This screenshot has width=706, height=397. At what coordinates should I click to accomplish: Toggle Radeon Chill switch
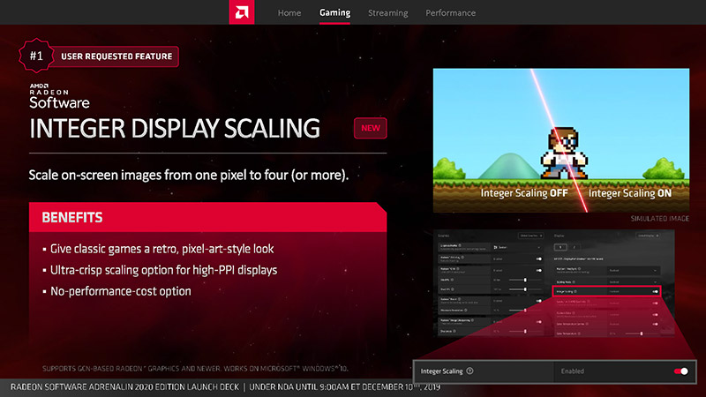539,270
